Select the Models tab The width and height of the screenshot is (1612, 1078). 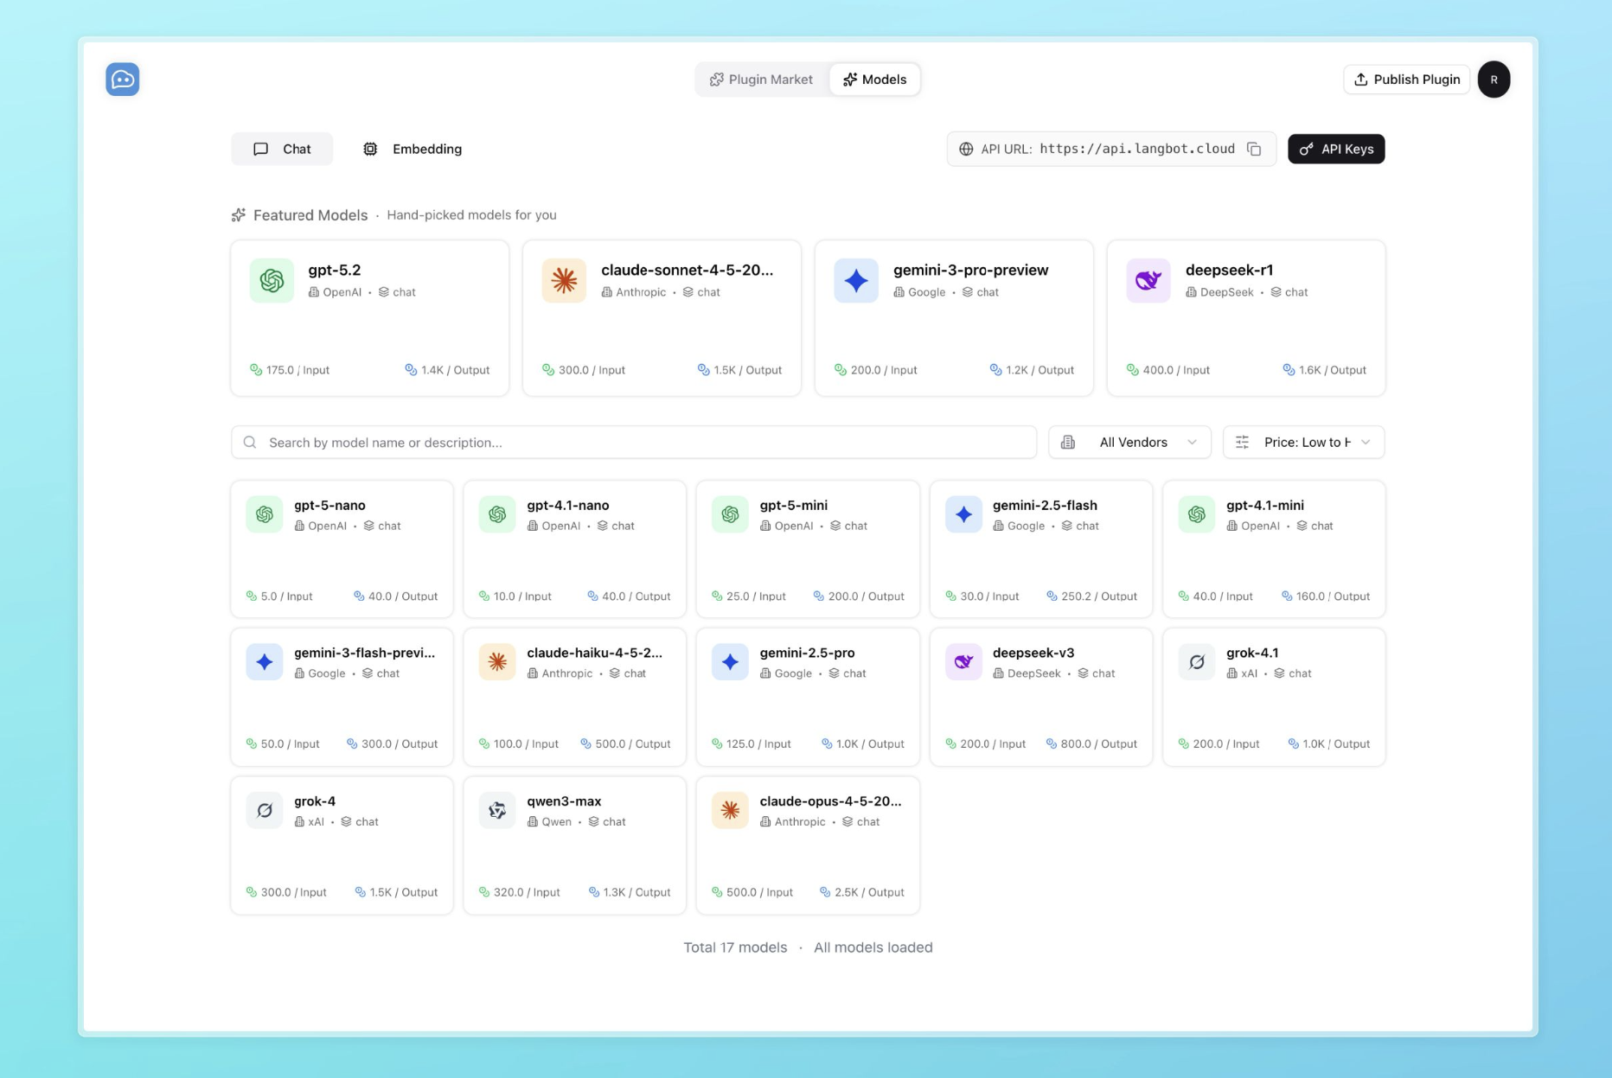874,80
